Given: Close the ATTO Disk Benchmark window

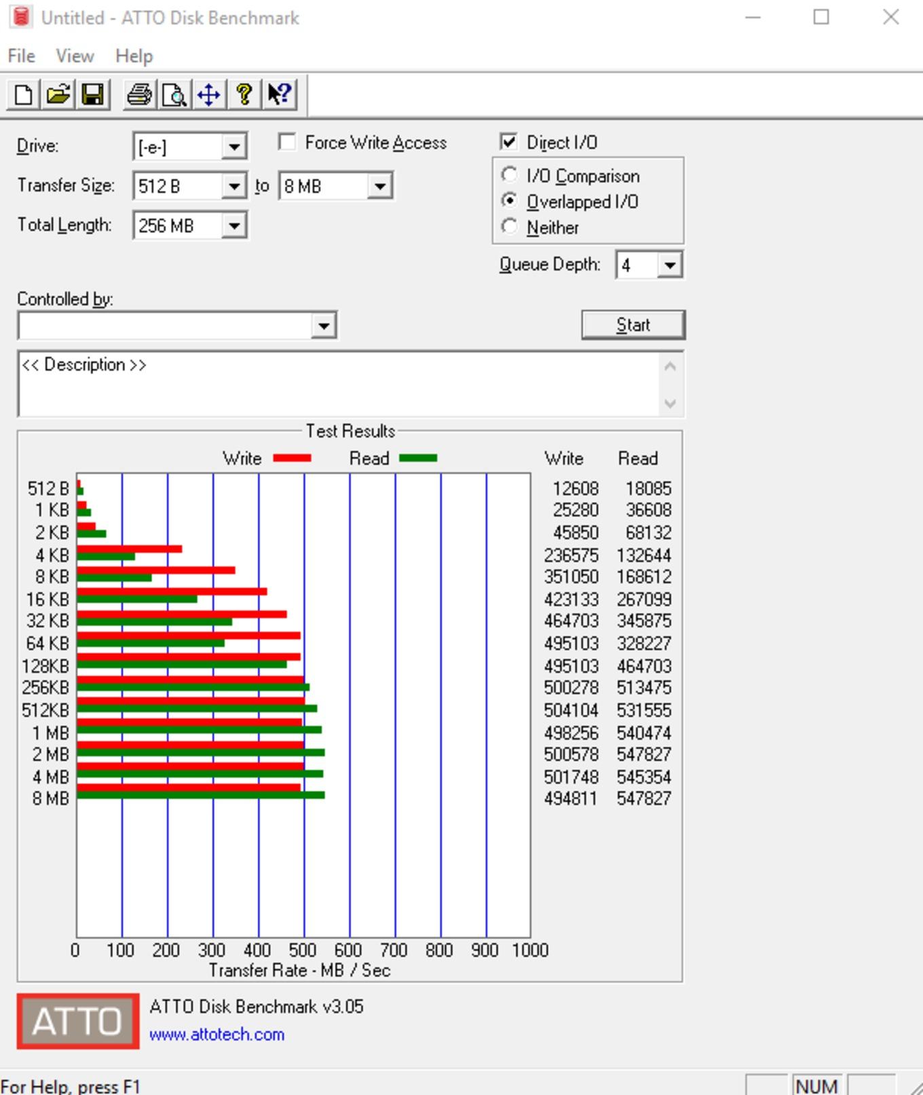Looking at the screenshot, I should [891, 17].
